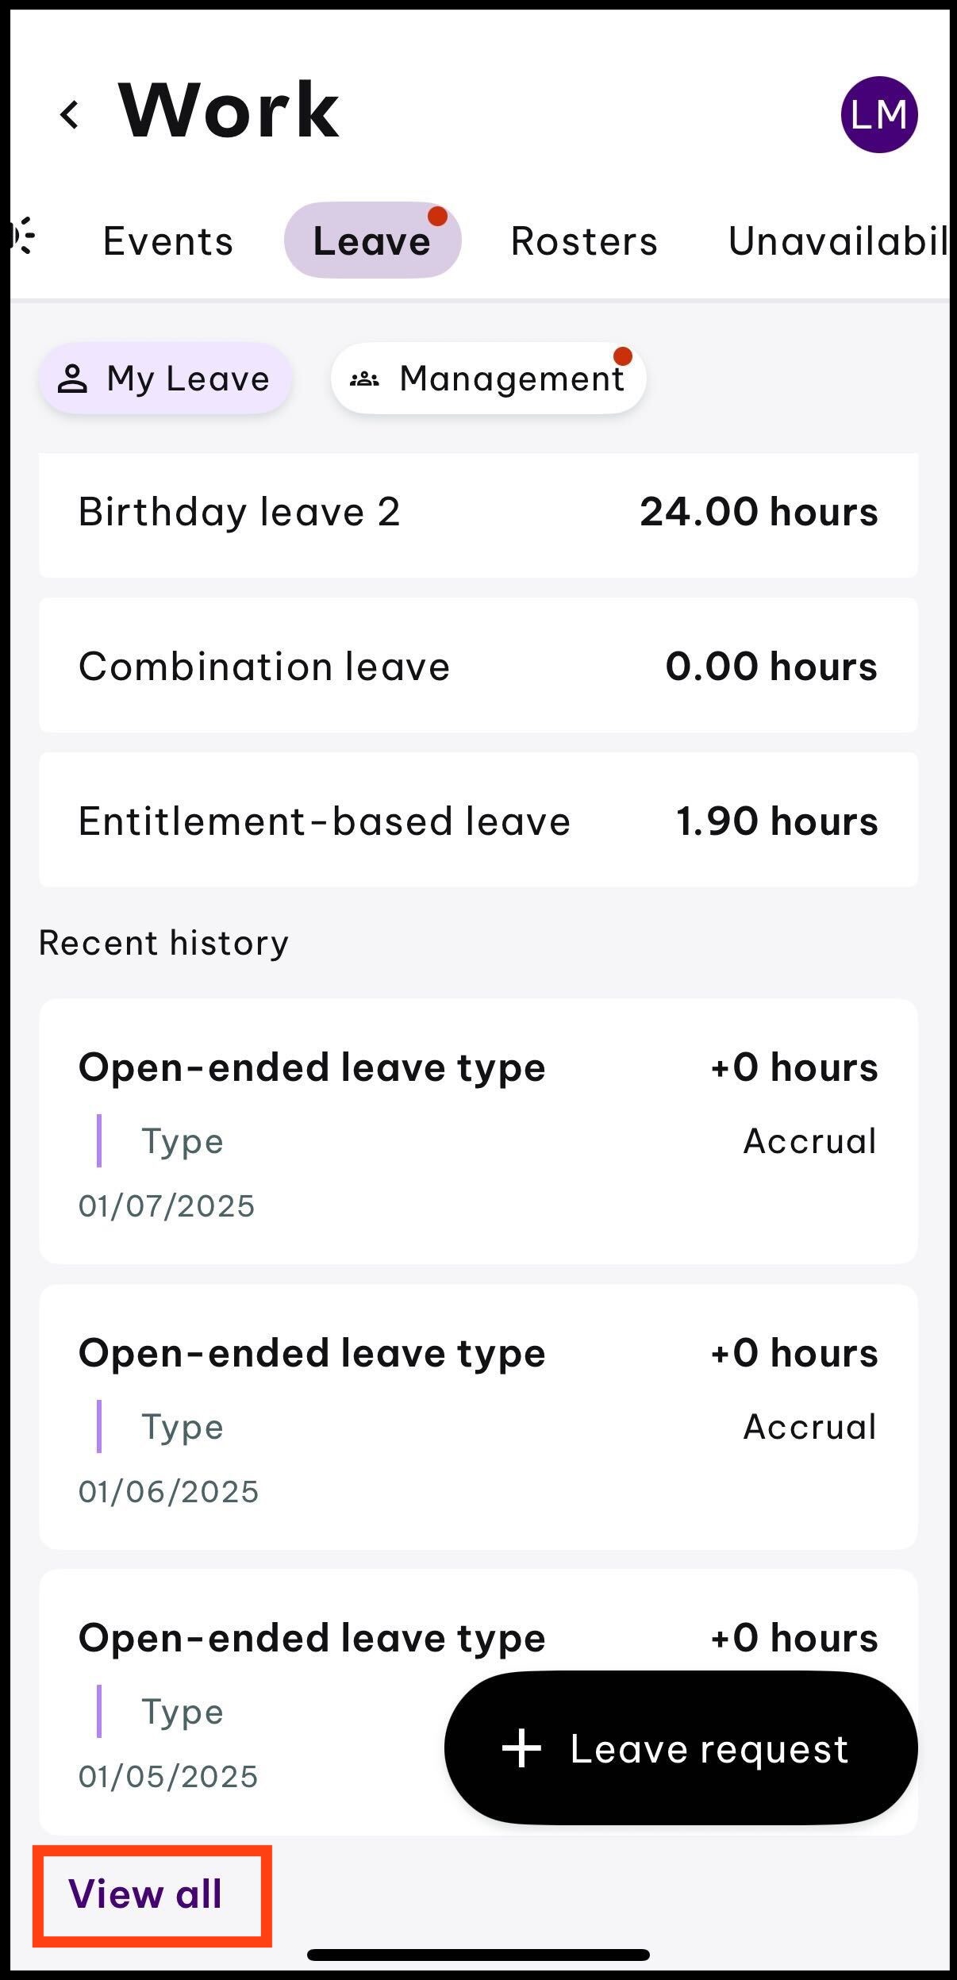Switch to the Events tab

167,240
